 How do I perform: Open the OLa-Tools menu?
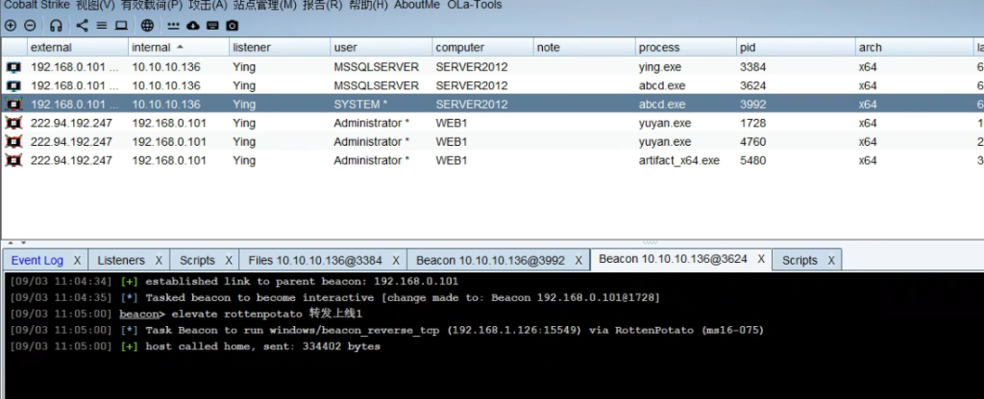click(475, 5)
